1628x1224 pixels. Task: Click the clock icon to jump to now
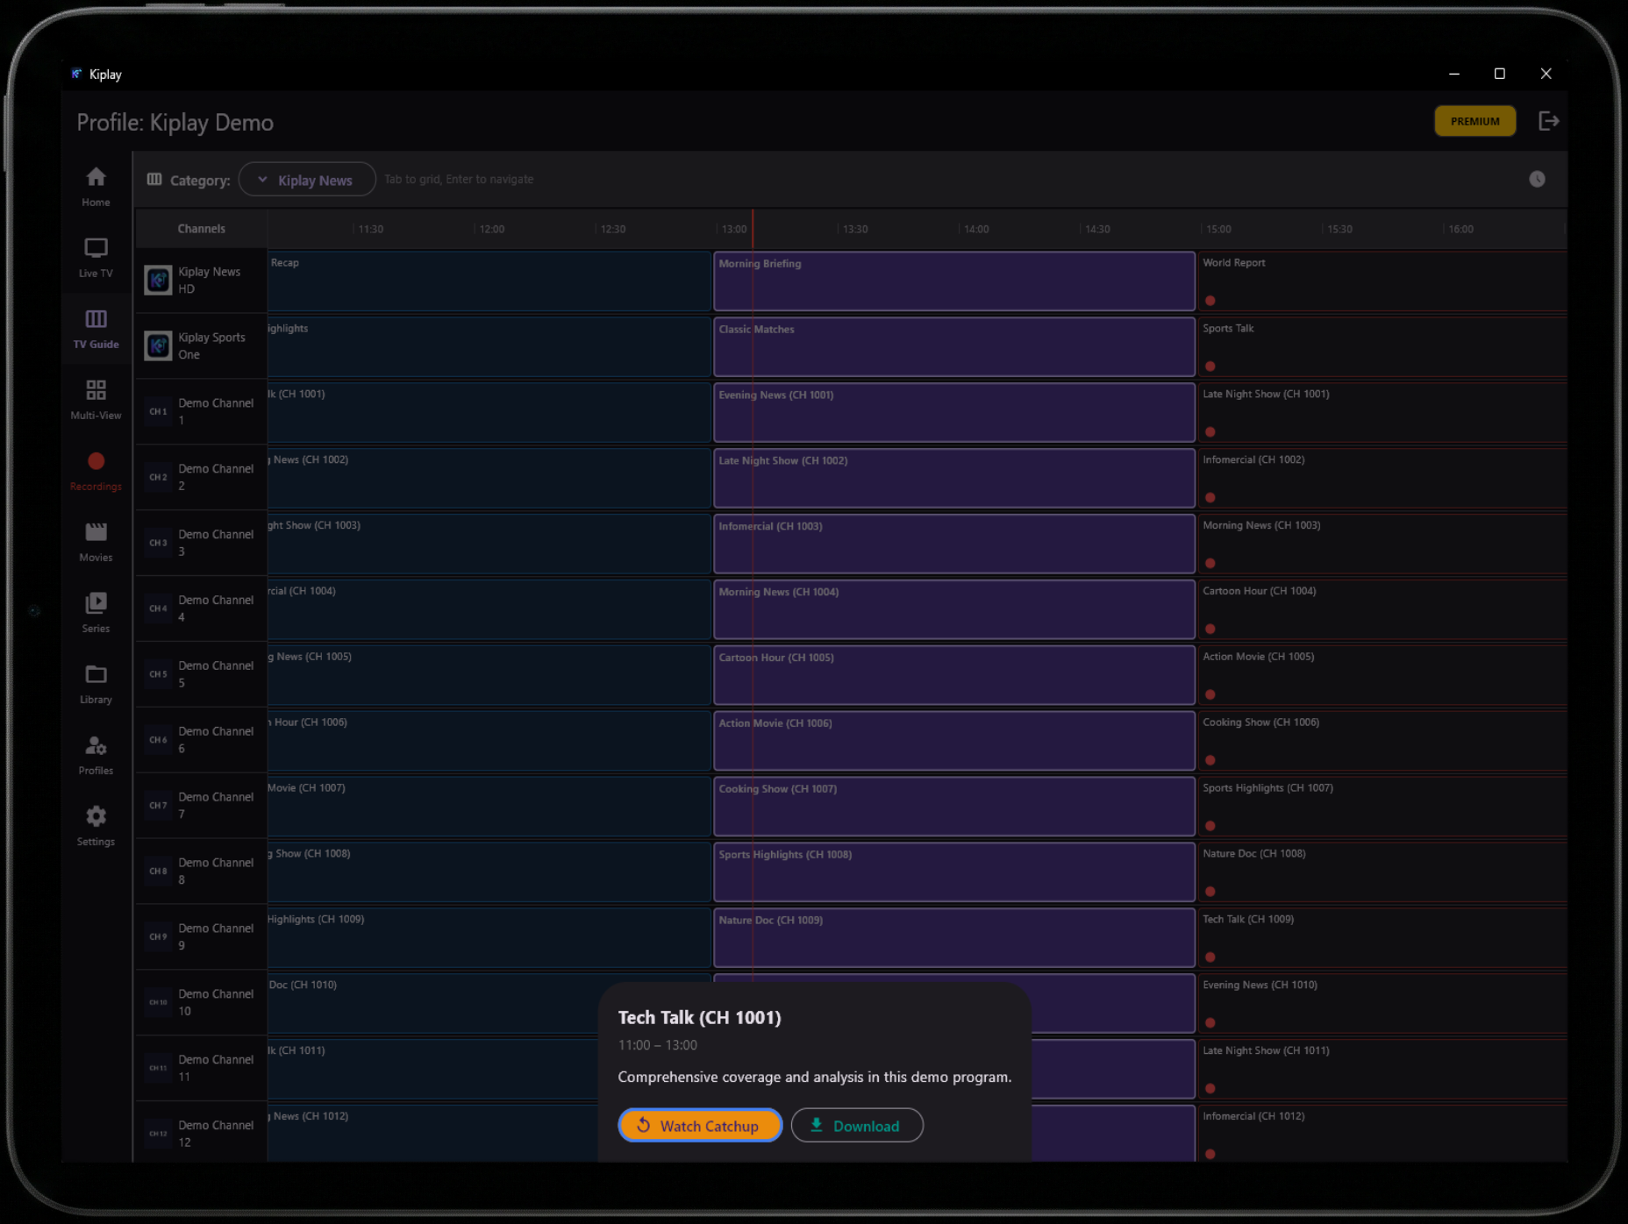1537,179
